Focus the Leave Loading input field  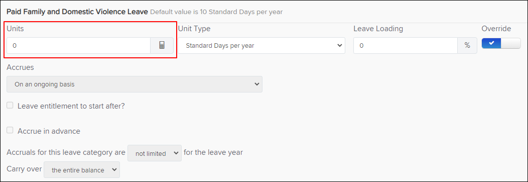406,45
